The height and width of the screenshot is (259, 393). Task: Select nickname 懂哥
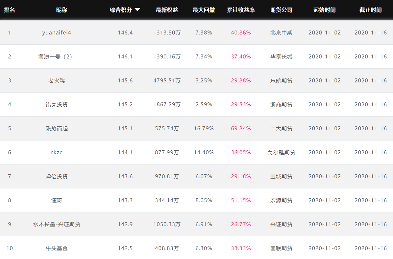[x=57, y=201]
